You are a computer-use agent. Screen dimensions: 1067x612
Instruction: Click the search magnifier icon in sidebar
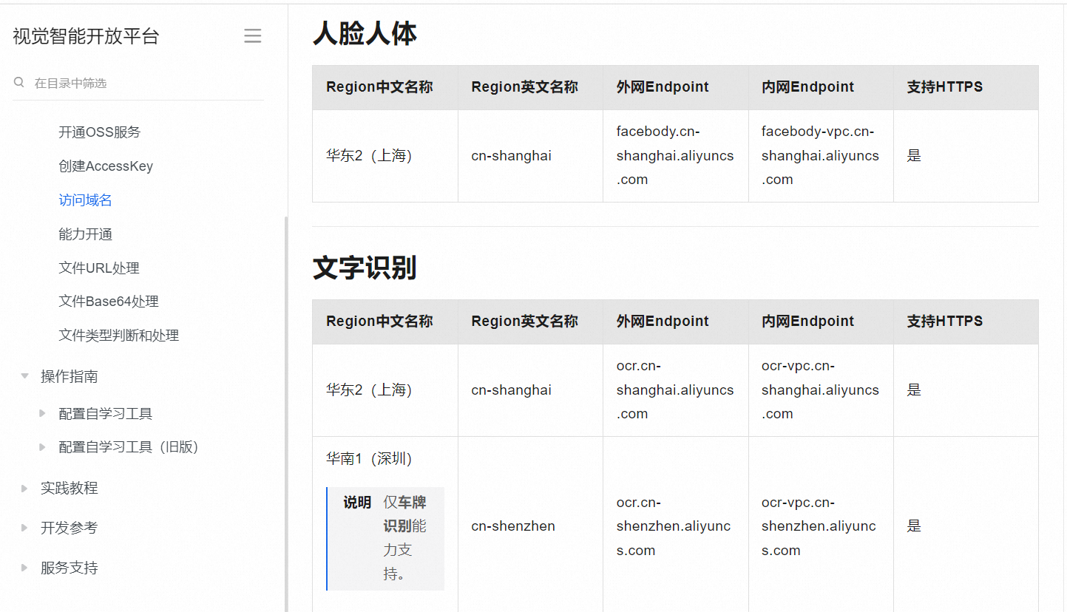click(x=19, y=83)
